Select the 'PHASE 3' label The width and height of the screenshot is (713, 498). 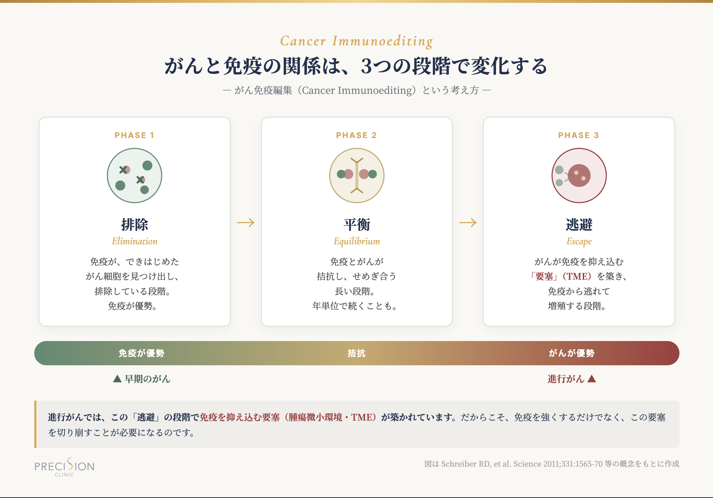(x=579, y=135)
